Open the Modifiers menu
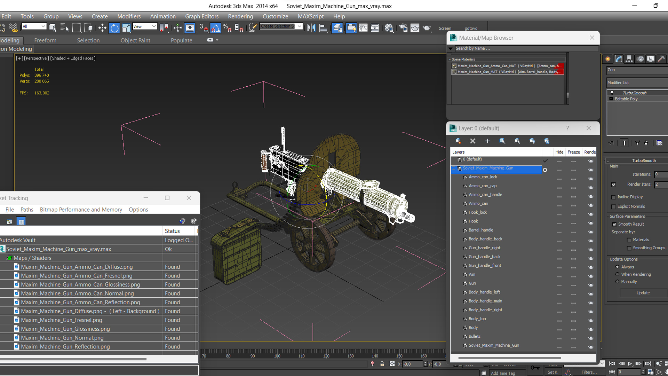Viewport: 668px width, 376px height. [x=129, y=16]
